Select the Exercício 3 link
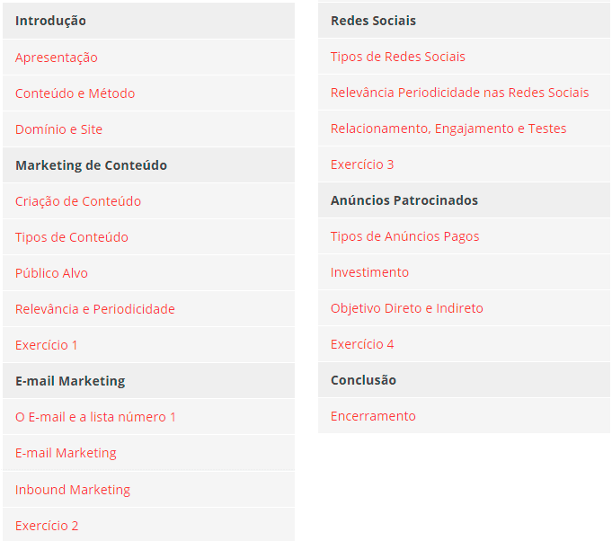Viewport: 612px width, 541px height. (362, 164)
